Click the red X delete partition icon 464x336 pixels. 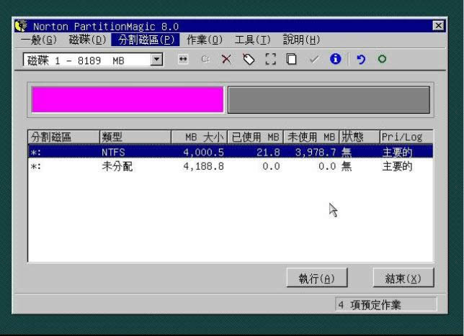226,60
